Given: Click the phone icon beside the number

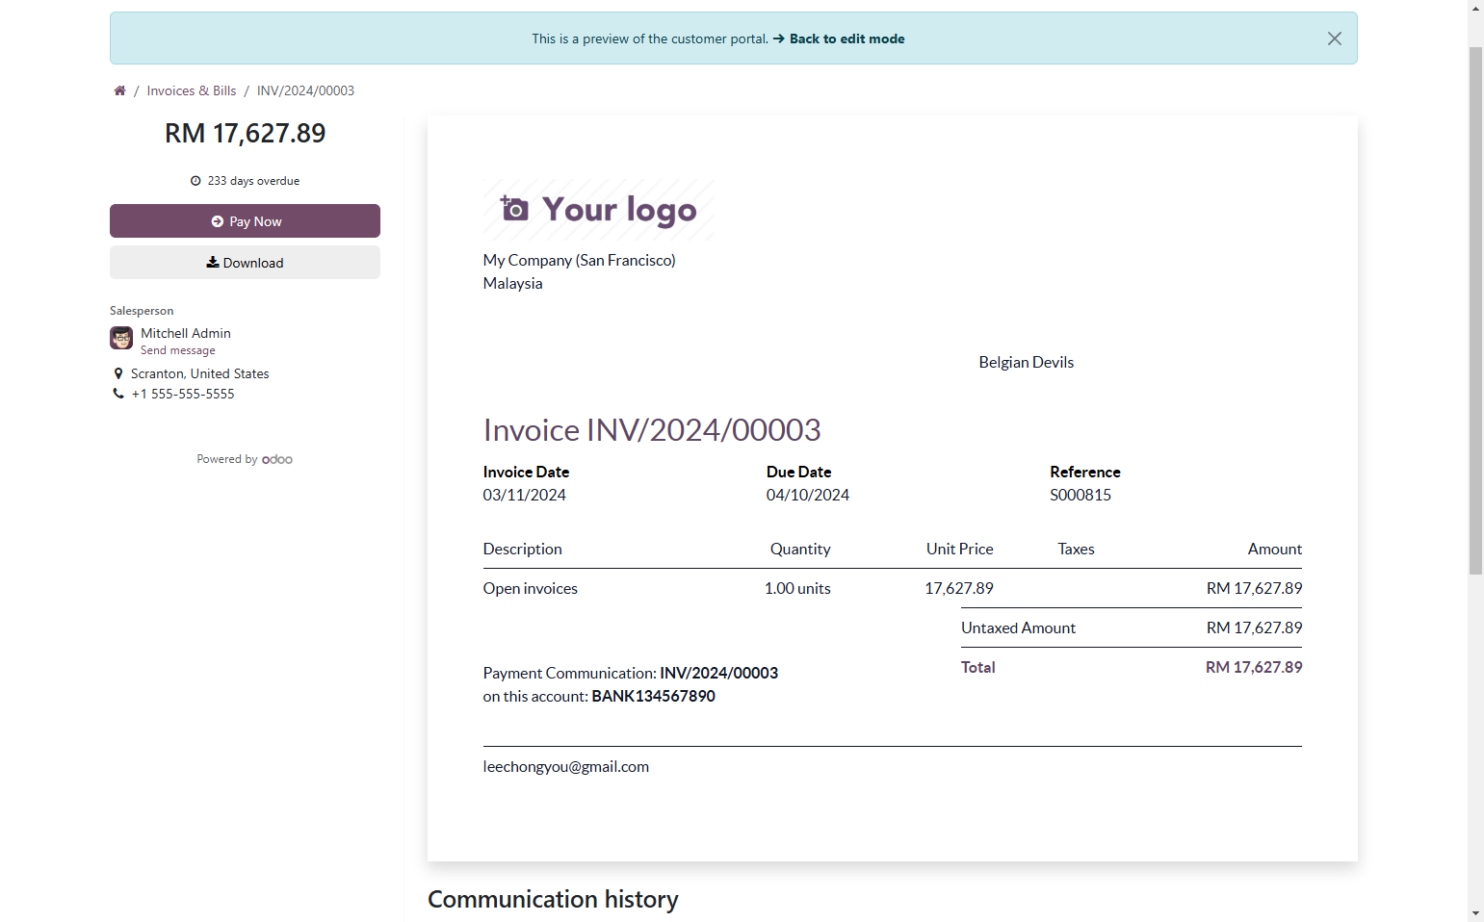Looking at the screenshot, I should point(118,394).
